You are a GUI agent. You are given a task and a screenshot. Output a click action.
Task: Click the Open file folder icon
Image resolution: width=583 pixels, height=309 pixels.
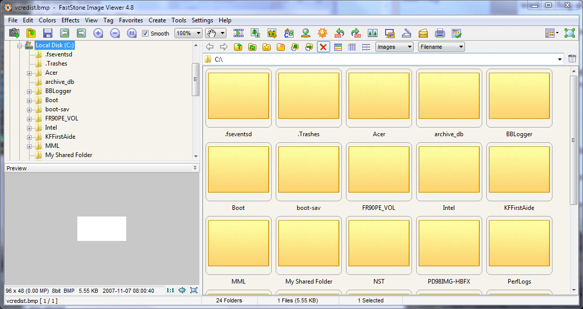tap(31, 33)
